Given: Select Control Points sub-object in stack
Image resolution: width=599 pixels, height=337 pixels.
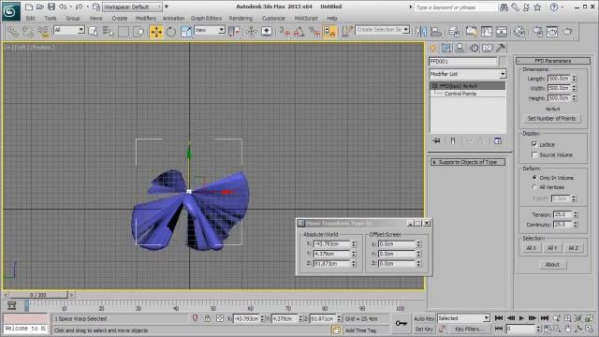Looking at the screenshot, I should click(x=460, y=94).
